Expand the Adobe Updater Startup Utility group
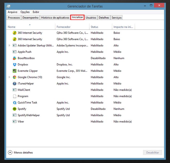 point(10,45)
